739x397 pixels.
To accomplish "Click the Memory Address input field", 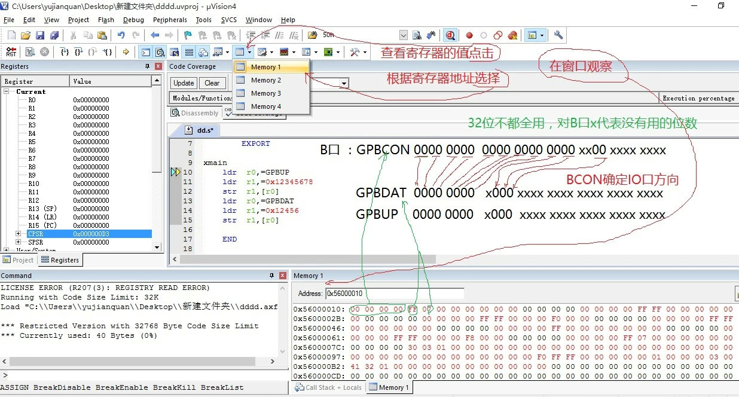I will click(x=395, y=294).
